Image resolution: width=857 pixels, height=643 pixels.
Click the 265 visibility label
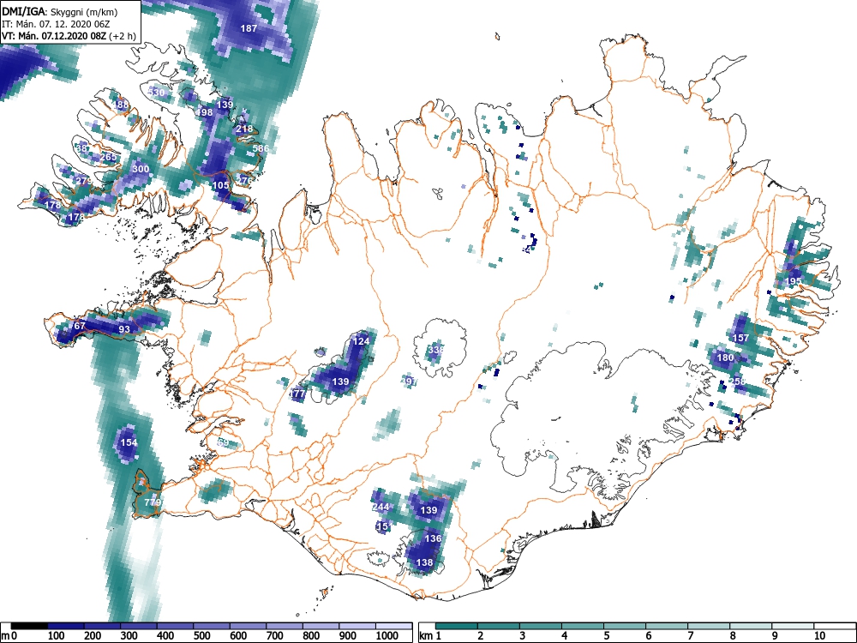[x=108, y=157]
